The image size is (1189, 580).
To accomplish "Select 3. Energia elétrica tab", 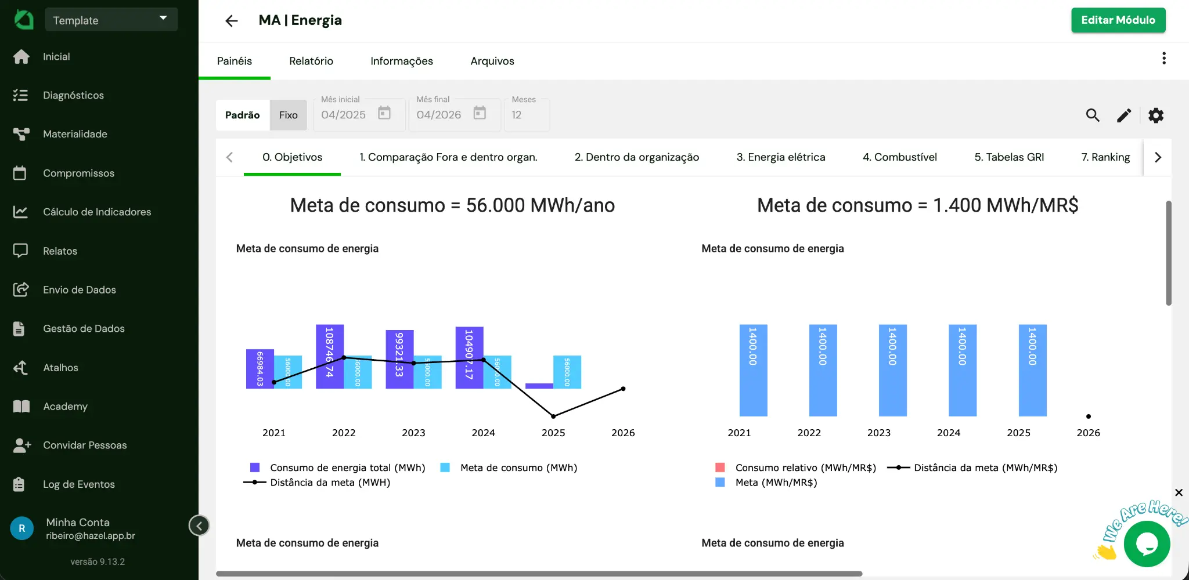I will (781, 157).
